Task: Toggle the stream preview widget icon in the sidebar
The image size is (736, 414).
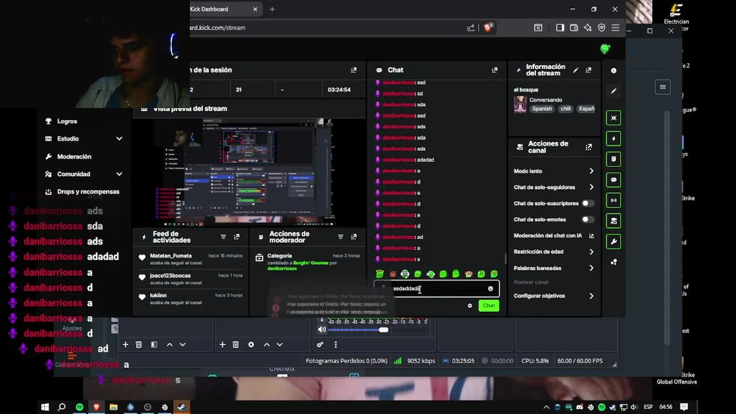Action: 614,118
